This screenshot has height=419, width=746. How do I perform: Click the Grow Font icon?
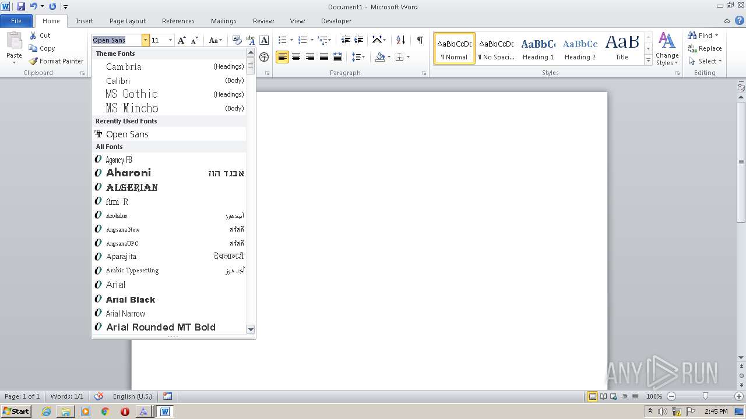click(x=182, y=40)
